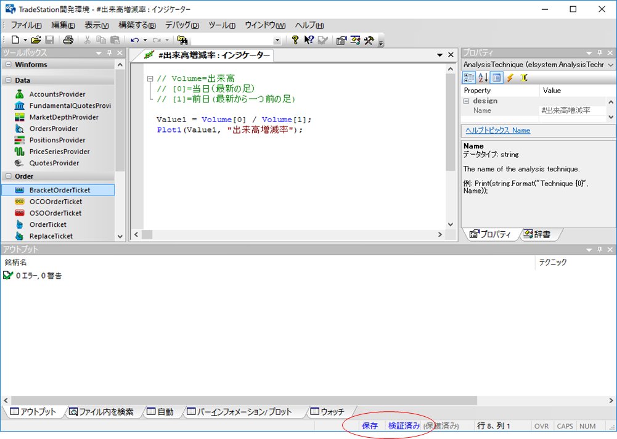Open the Undo history dropdown arrow
Viewport: 617px width, 439px height.
pos(145,40)
